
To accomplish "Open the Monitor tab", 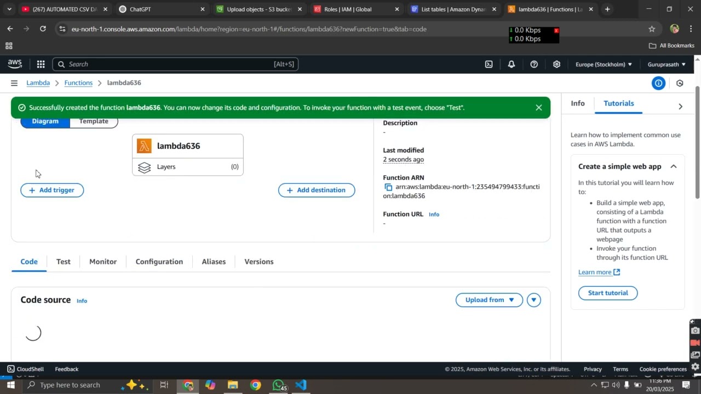I will [x=103, y=262].
